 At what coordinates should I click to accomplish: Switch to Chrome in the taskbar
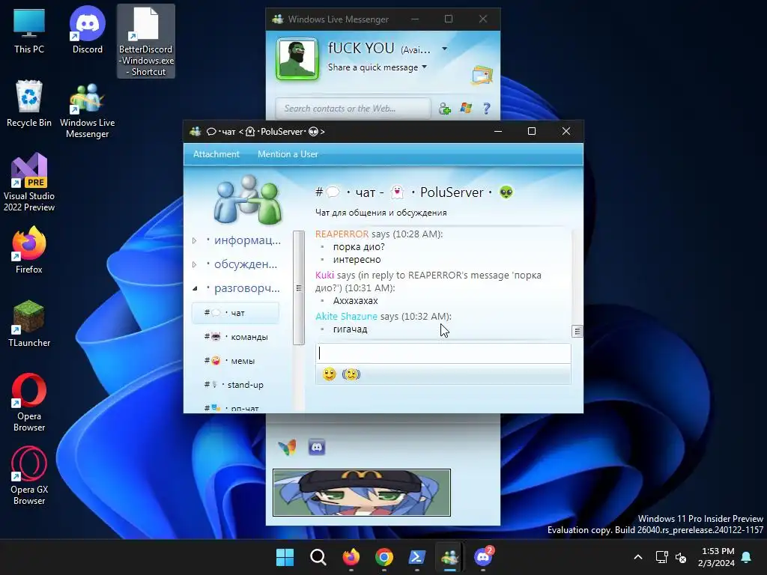coord(384,557)
